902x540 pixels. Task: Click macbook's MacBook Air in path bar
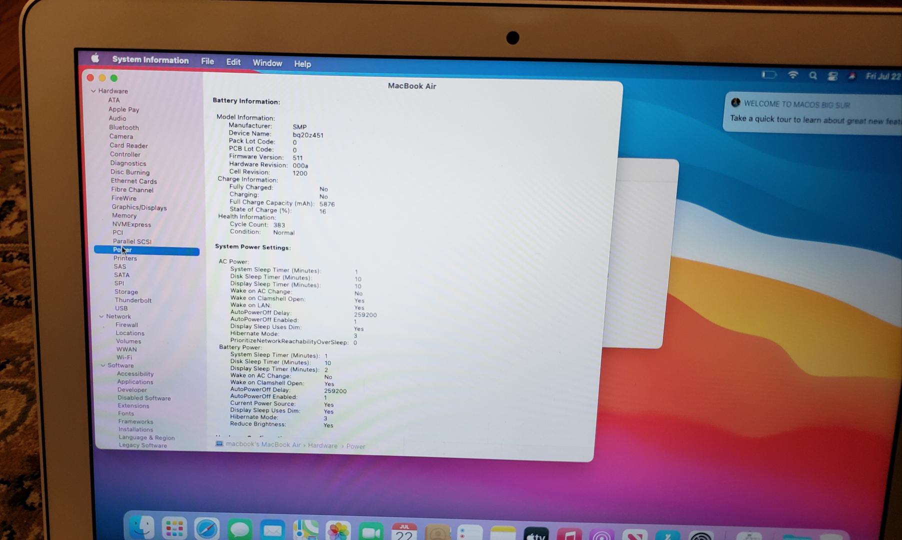pyautogui.click(x=263, y=444)
